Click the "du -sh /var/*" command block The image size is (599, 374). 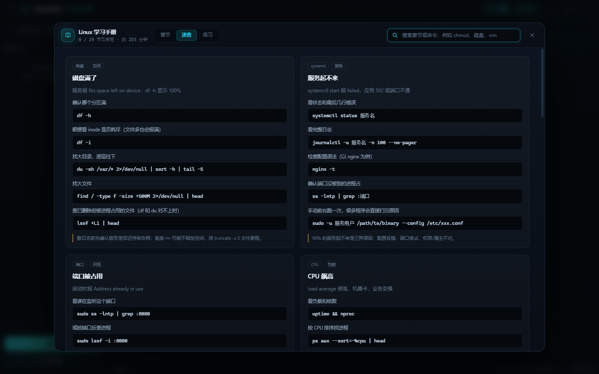coord(180,169)
